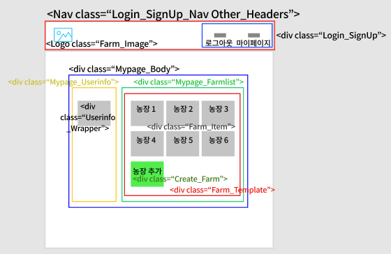Click the farm logo image icon
This screenshot has height=254, width=391.
tap(63, 34)
